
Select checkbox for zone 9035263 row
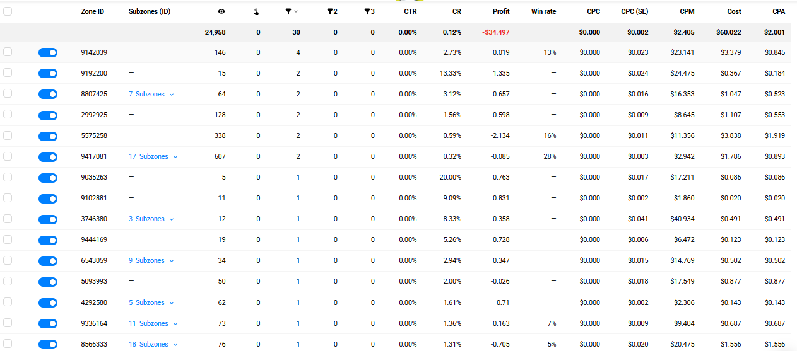pos(8,177)
